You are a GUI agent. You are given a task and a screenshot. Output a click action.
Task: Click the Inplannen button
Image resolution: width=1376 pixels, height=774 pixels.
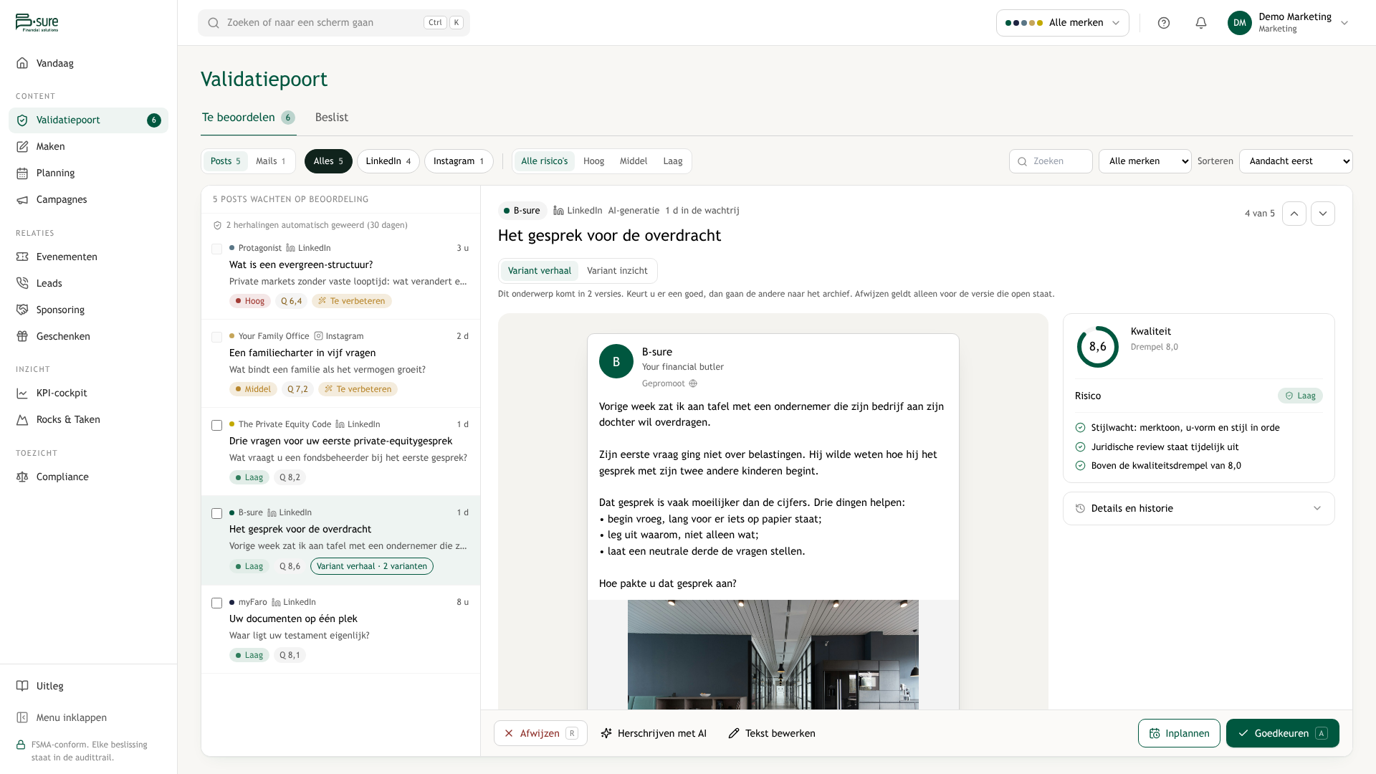(1179, 733)
